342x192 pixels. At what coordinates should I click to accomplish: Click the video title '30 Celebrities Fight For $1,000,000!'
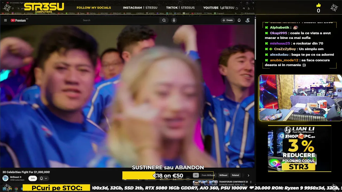26,172
